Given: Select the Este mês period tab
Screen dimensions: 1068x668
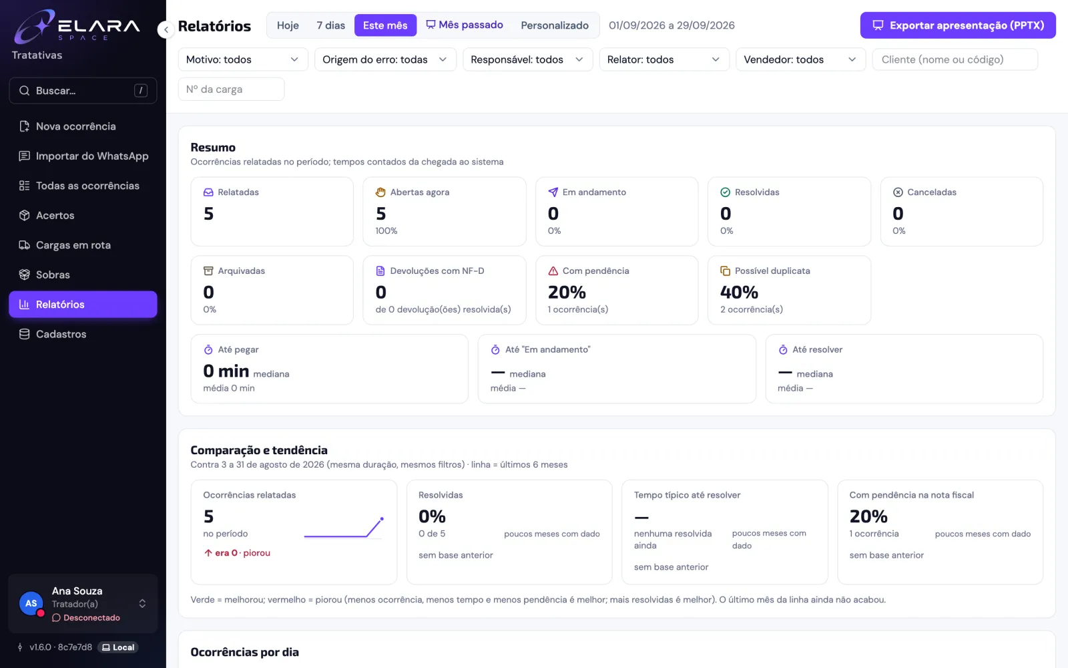Looking at the screenshot, I should click(x=385, y=25).
